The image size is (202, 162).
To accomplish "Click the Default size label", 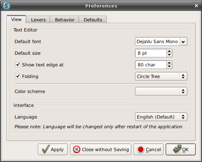I will coord(28,53).
